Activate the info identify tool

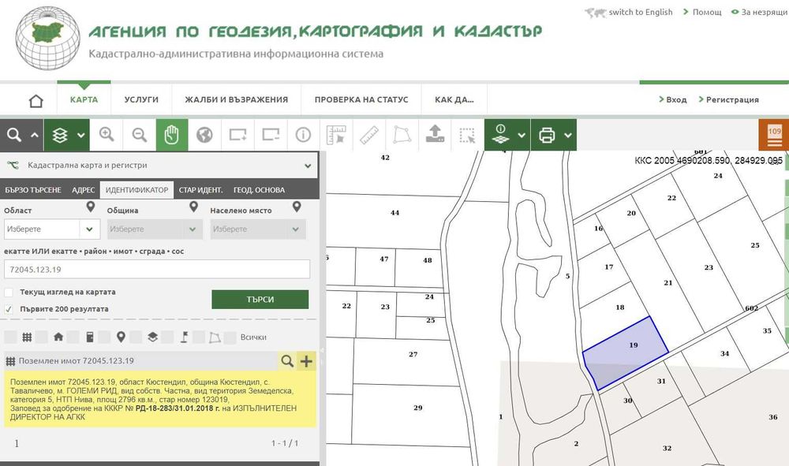303,135
